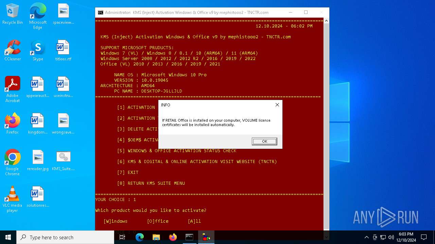Viewport: 435px width, 244px height.
Task: Maximize the KMS console window
Action: (x=306, y=13)
